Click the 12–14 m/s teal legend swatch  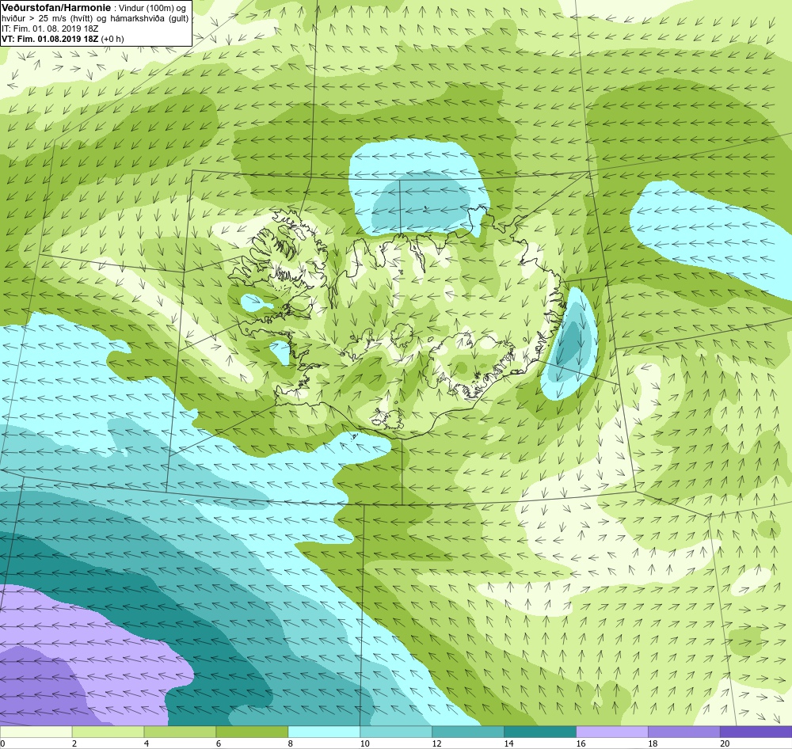point(468,732)
